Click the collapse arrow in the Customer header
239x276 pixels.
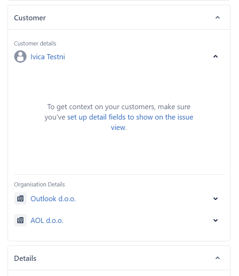[x=217, y=17]
